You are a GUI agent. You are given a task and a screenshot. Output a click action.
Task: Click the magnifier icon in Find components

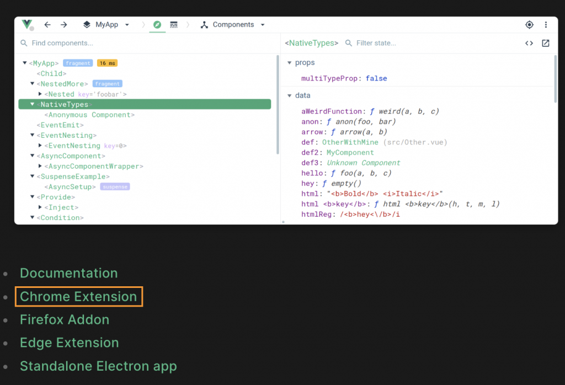pos(24,43)
